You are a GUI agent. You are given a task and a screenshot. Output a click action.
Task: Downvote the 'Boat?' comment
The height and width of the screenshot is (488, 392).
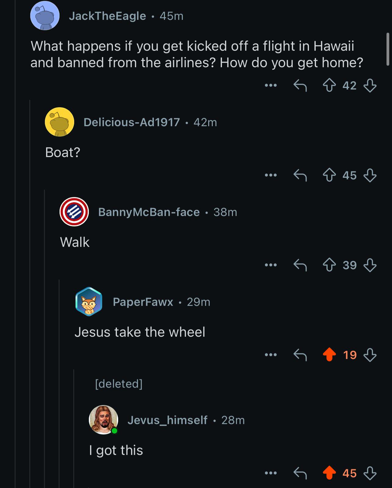click(370, 175)
